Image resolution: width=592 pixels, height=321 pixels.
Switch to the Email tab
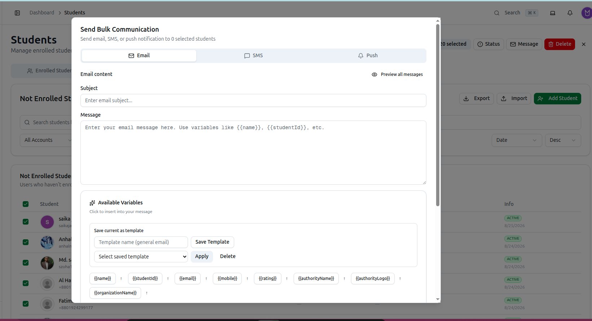click(139, 55)
